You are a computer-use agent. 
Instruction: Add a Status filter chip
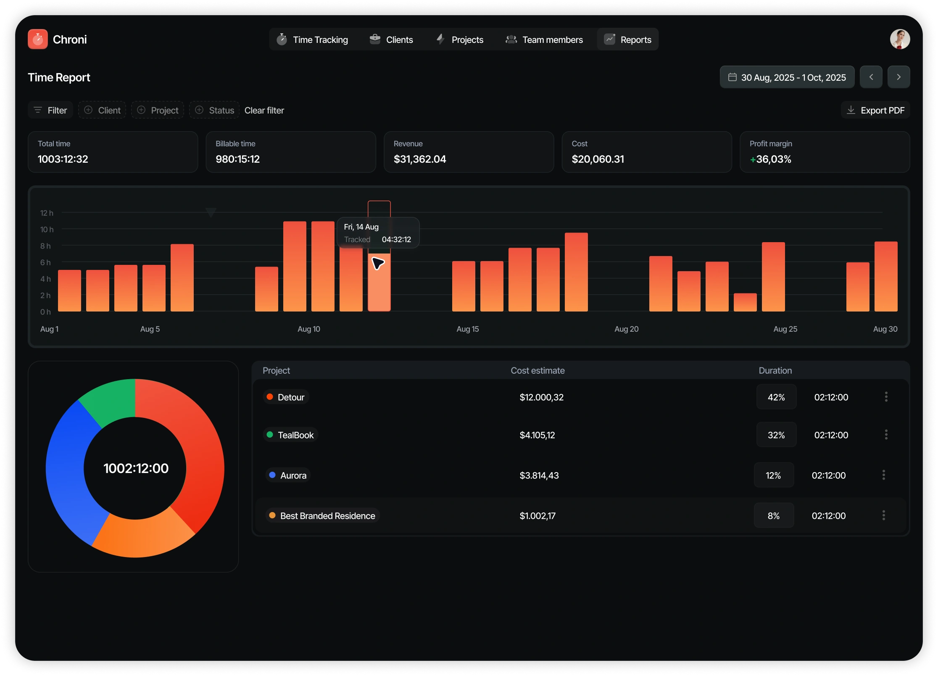click(214, 110)
